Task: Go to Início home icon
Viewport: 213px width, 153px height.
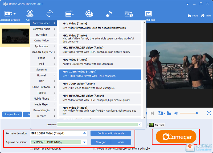Action: pyautogui.click(x=203, y=16)
